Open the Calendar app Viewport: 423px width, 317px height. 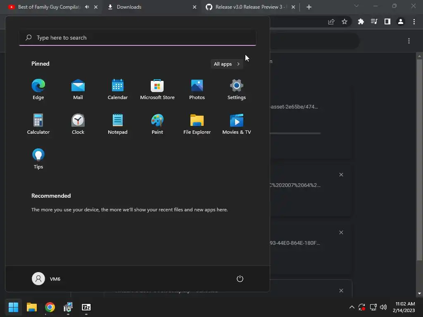[x=118, y=90]
